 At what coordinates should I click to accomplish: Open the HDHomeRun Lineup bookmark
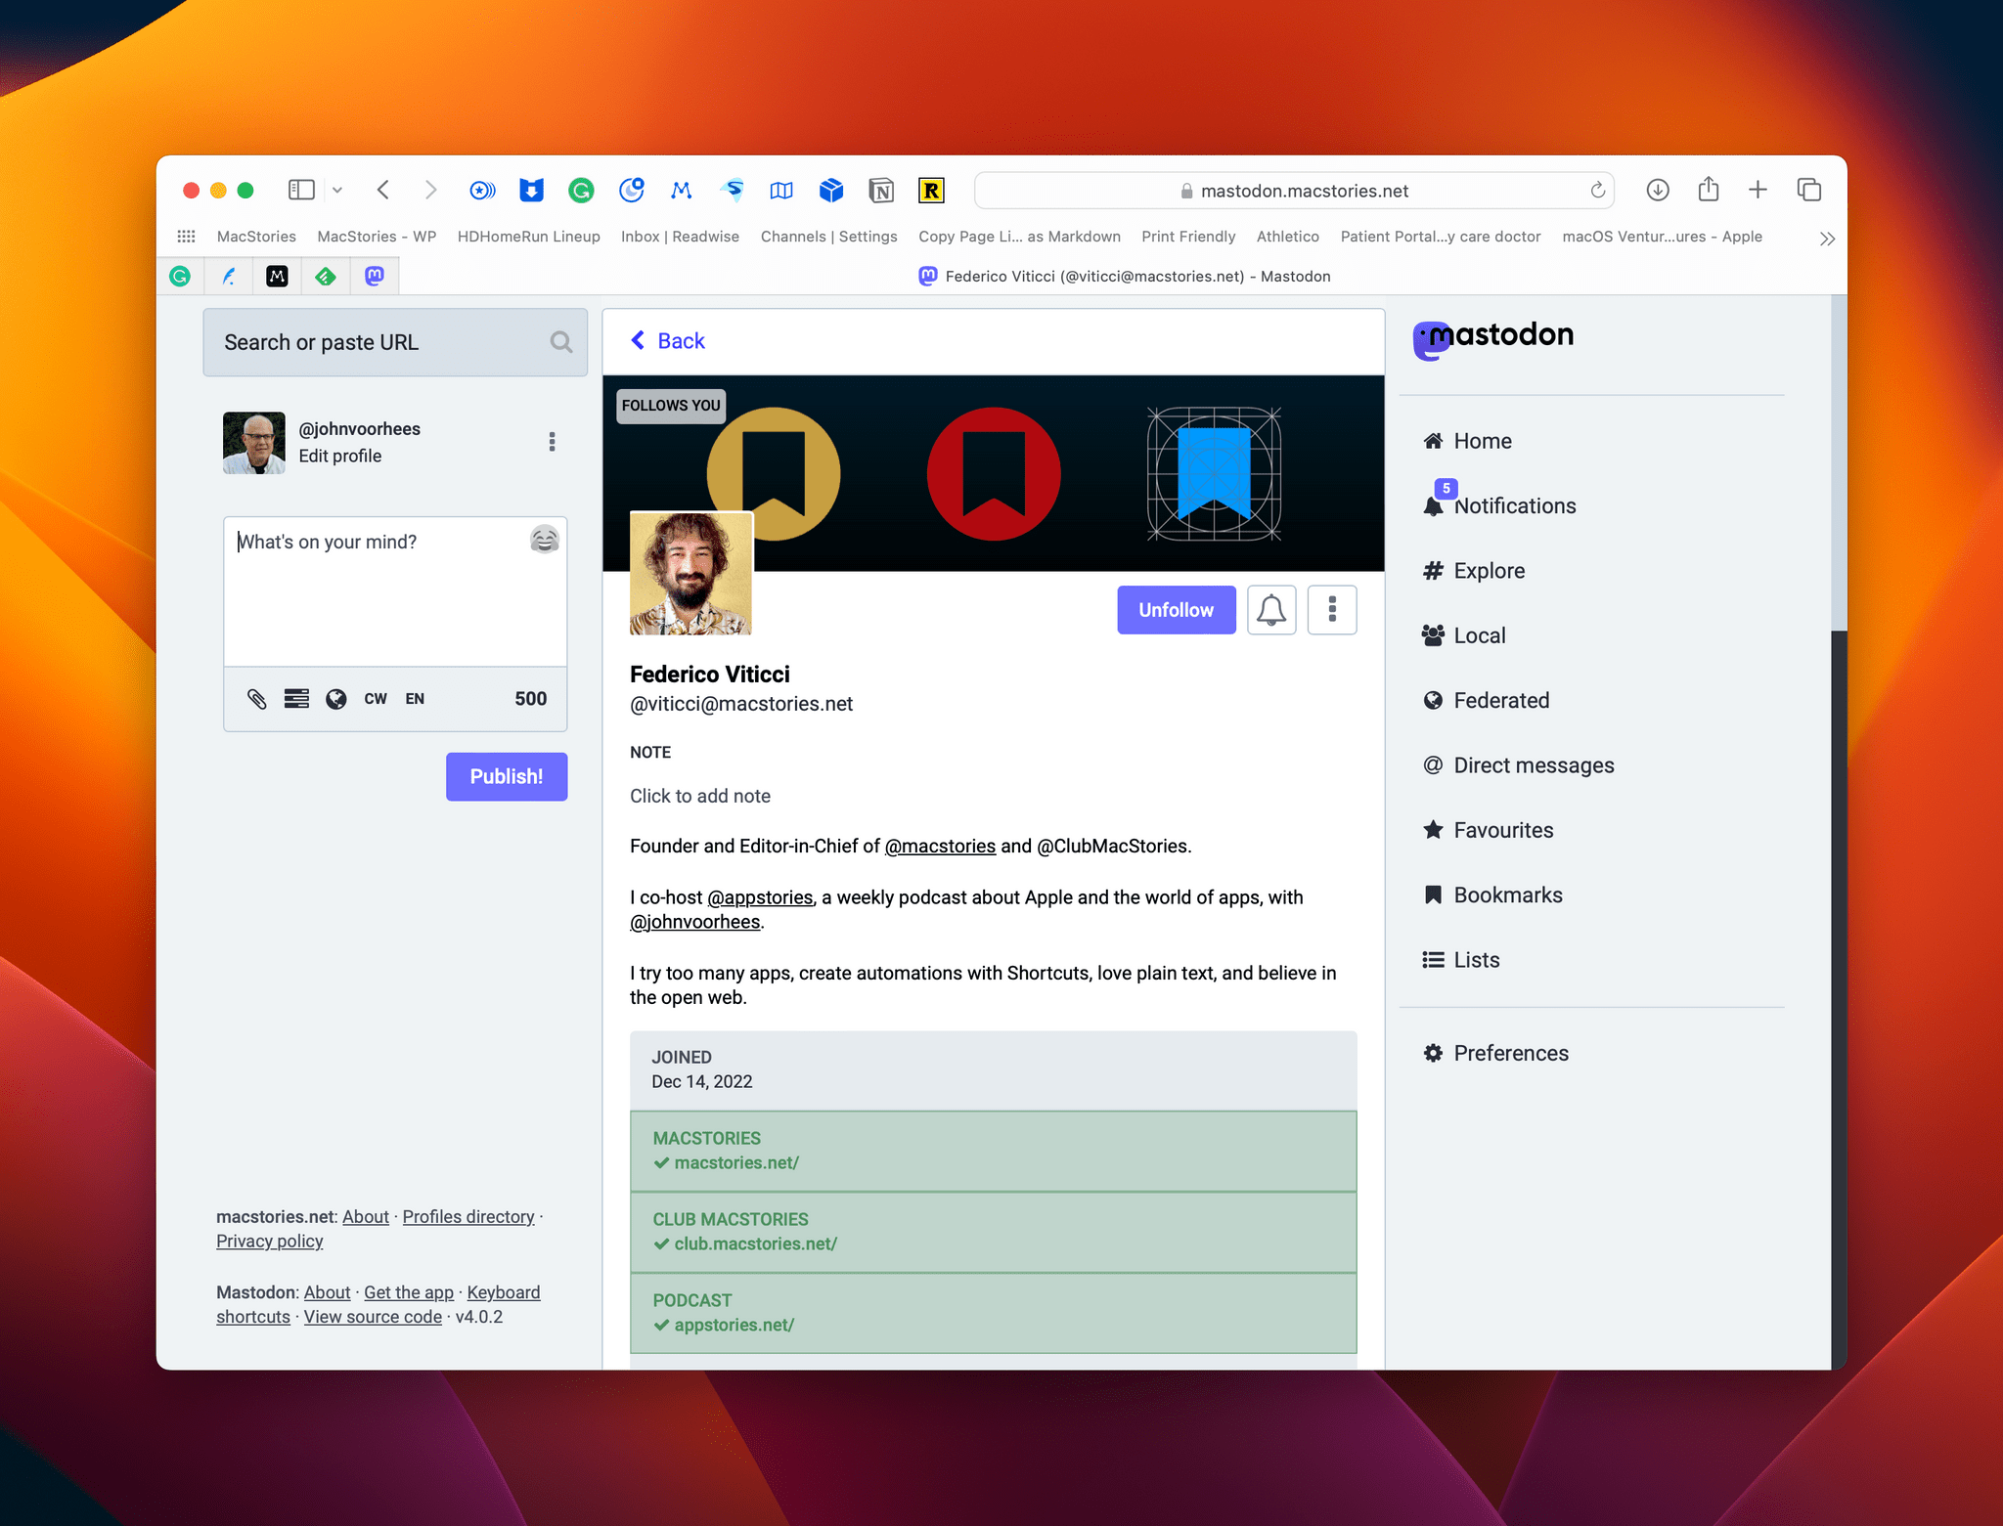click(529, 237)
